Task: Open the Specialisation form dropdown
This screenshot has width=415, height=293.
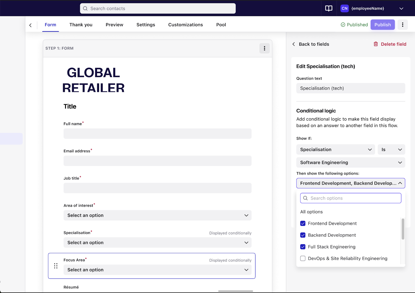Action: (x=157, y=242)
